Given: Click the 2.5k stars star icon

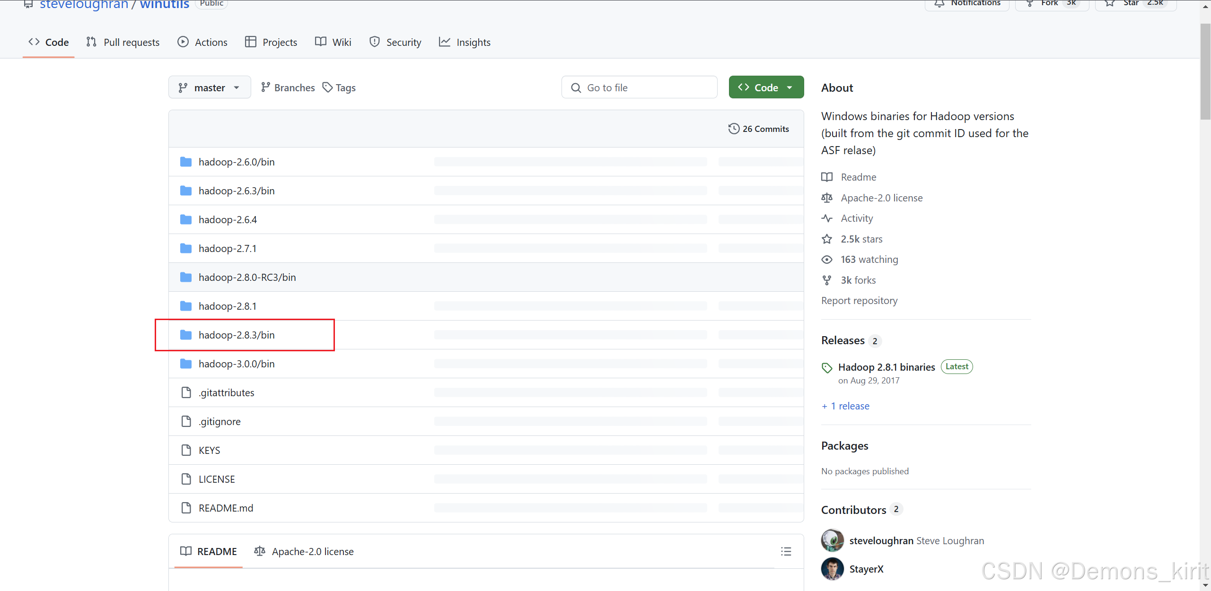Looking at the screenshot, I should (827, 239).
